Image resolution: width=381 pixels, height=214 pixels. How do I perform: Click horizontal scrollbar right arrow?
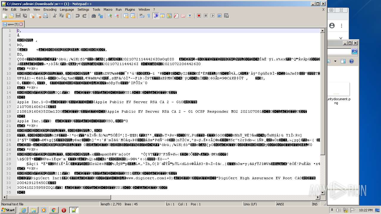click(318, 197)
